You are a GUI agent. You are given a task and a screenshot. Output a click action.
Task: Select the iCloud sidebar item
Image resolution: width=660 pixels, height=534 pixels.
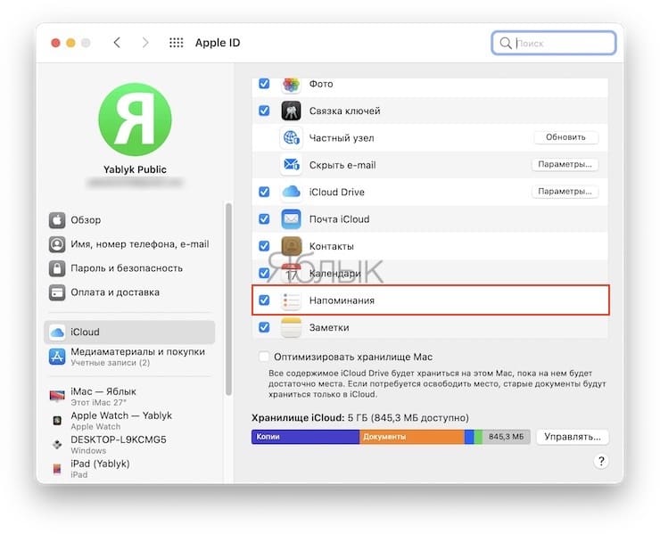pos(129,332)
